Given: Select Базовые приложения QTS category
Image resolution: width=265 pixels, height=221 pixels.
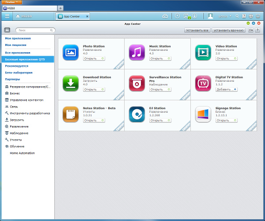Looking at the screenshot, I should click(x=28, y=59).
